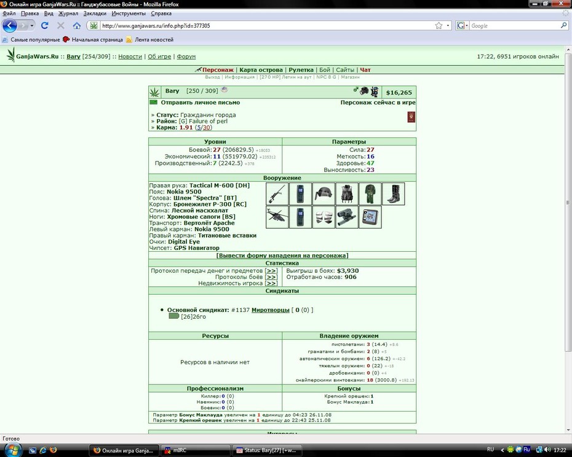Click the green syndicate badge next to [26]26го
This screenshot has height=457, width=572.
pos(173,316)
